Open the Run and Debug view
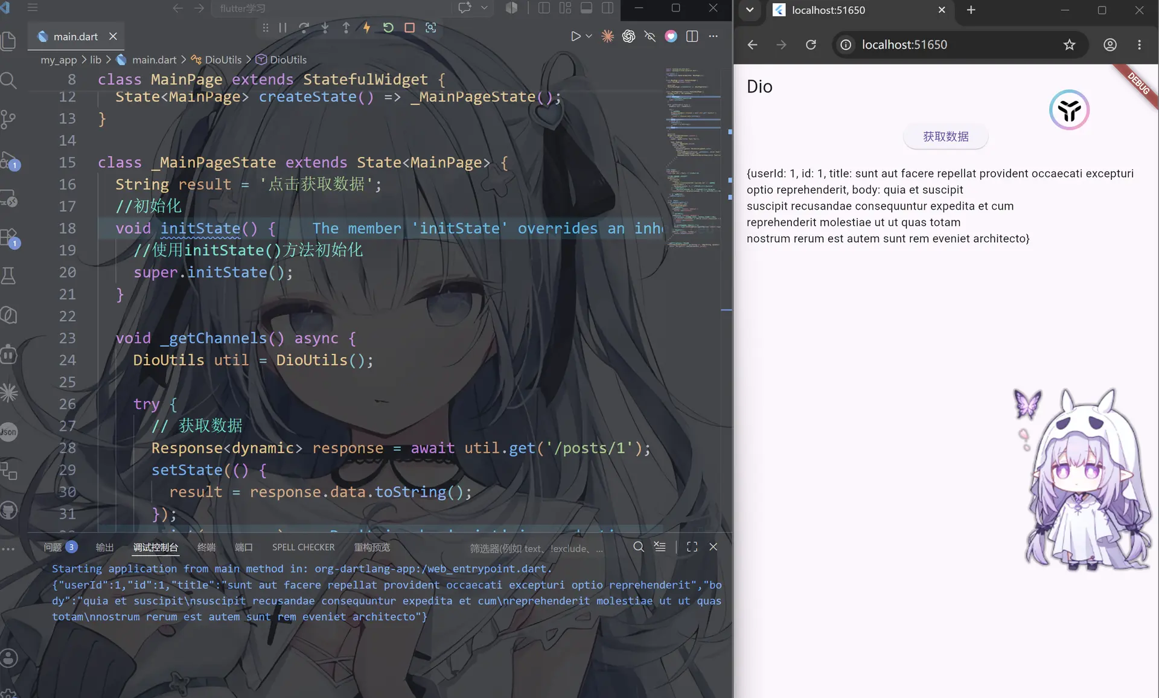The width and height of the screenshot is (1159, 698). tap(10, 161)
